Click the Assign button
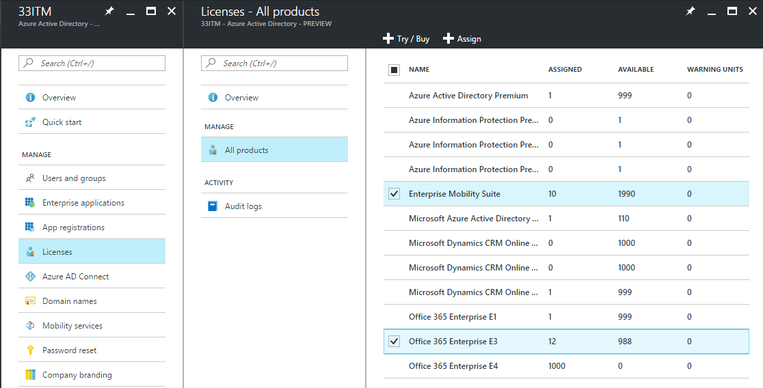The width and height of the screenshot is (763, 388). pos(462,38)
